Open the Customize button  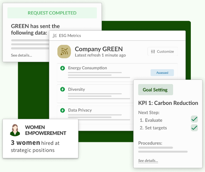pos(163,52)
